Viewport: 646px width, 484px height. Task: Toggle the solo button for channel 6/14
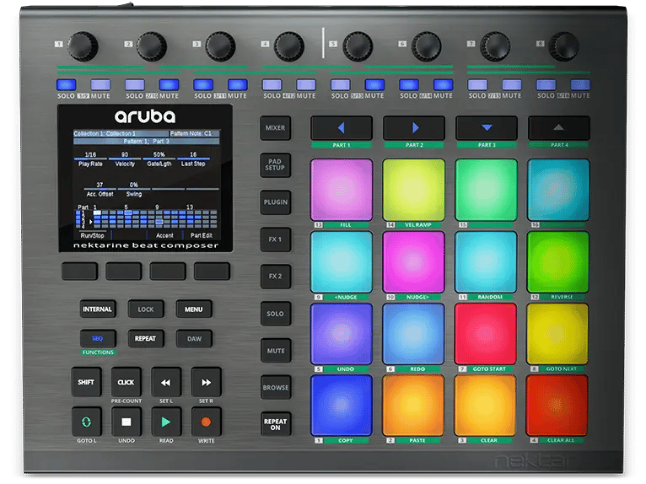pos(409,85)
